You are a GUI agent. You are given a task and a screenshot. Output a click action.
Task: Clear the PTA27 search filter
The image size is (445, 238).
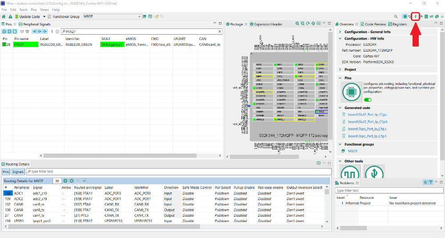tap(220, 32)
